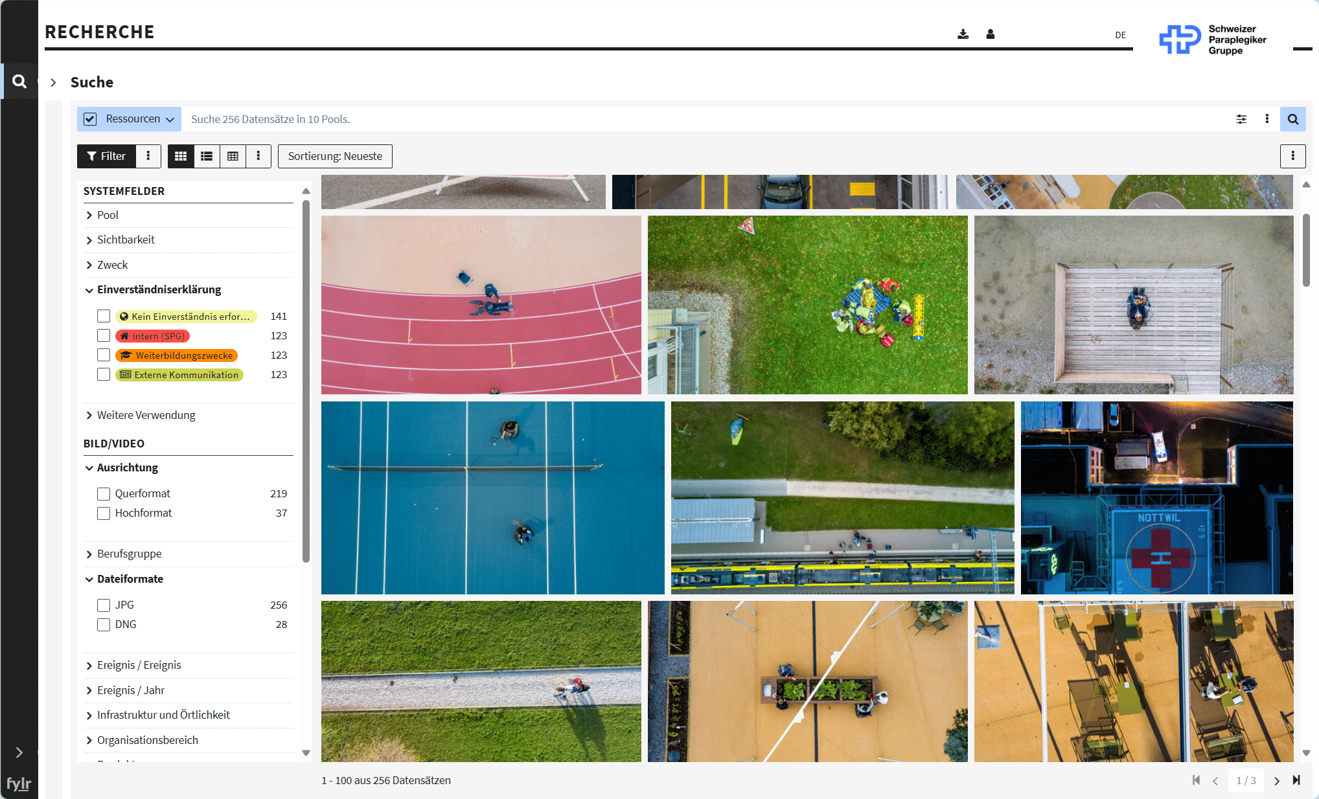1319x799 pixels.
Task: Expand the Sichtbarkeit filter
Action: tap(188, 240)
